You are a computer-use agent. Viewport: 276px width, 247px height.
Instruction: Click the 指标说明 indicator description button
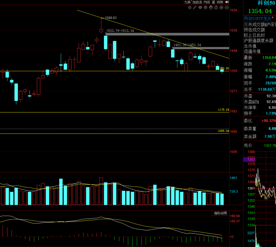point(220,213)
